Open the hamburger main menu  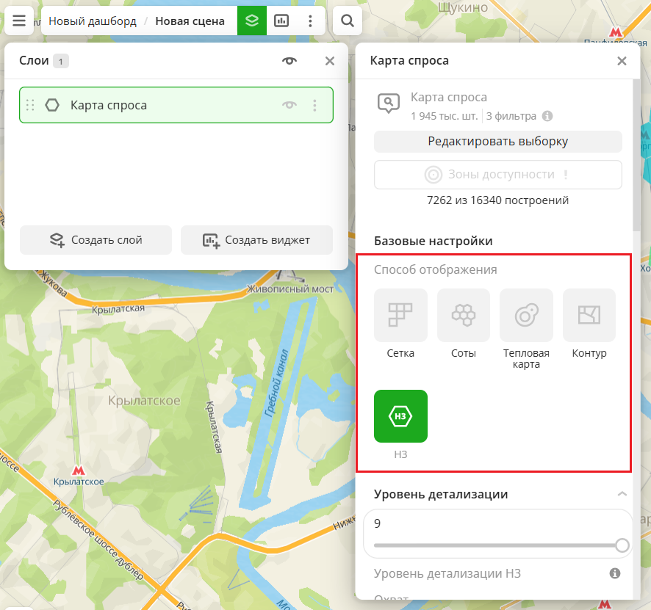pyautogui.click(x=19, y=21)
